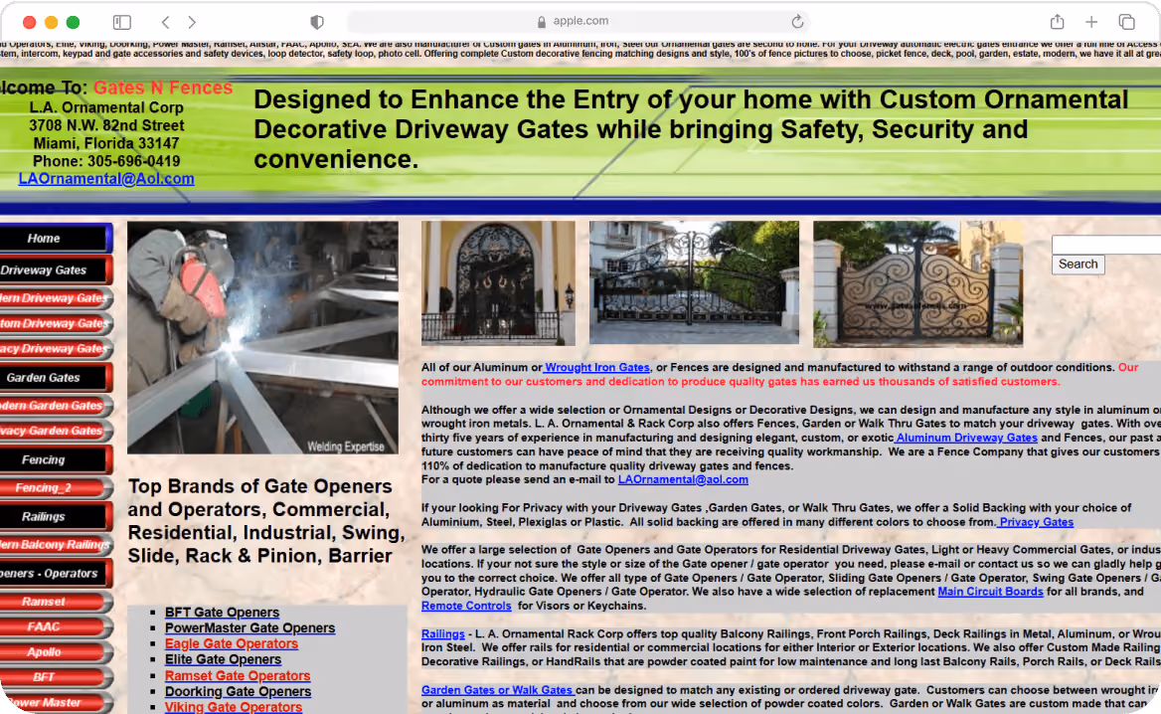Open the Eagle Gate Operators list link

click(x=231, y=643)
